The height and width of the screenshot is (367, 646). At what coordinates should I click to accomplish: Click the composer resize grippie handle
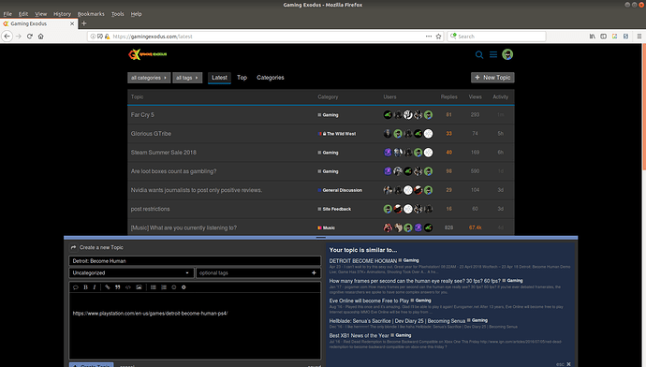(x=320, y=238)
